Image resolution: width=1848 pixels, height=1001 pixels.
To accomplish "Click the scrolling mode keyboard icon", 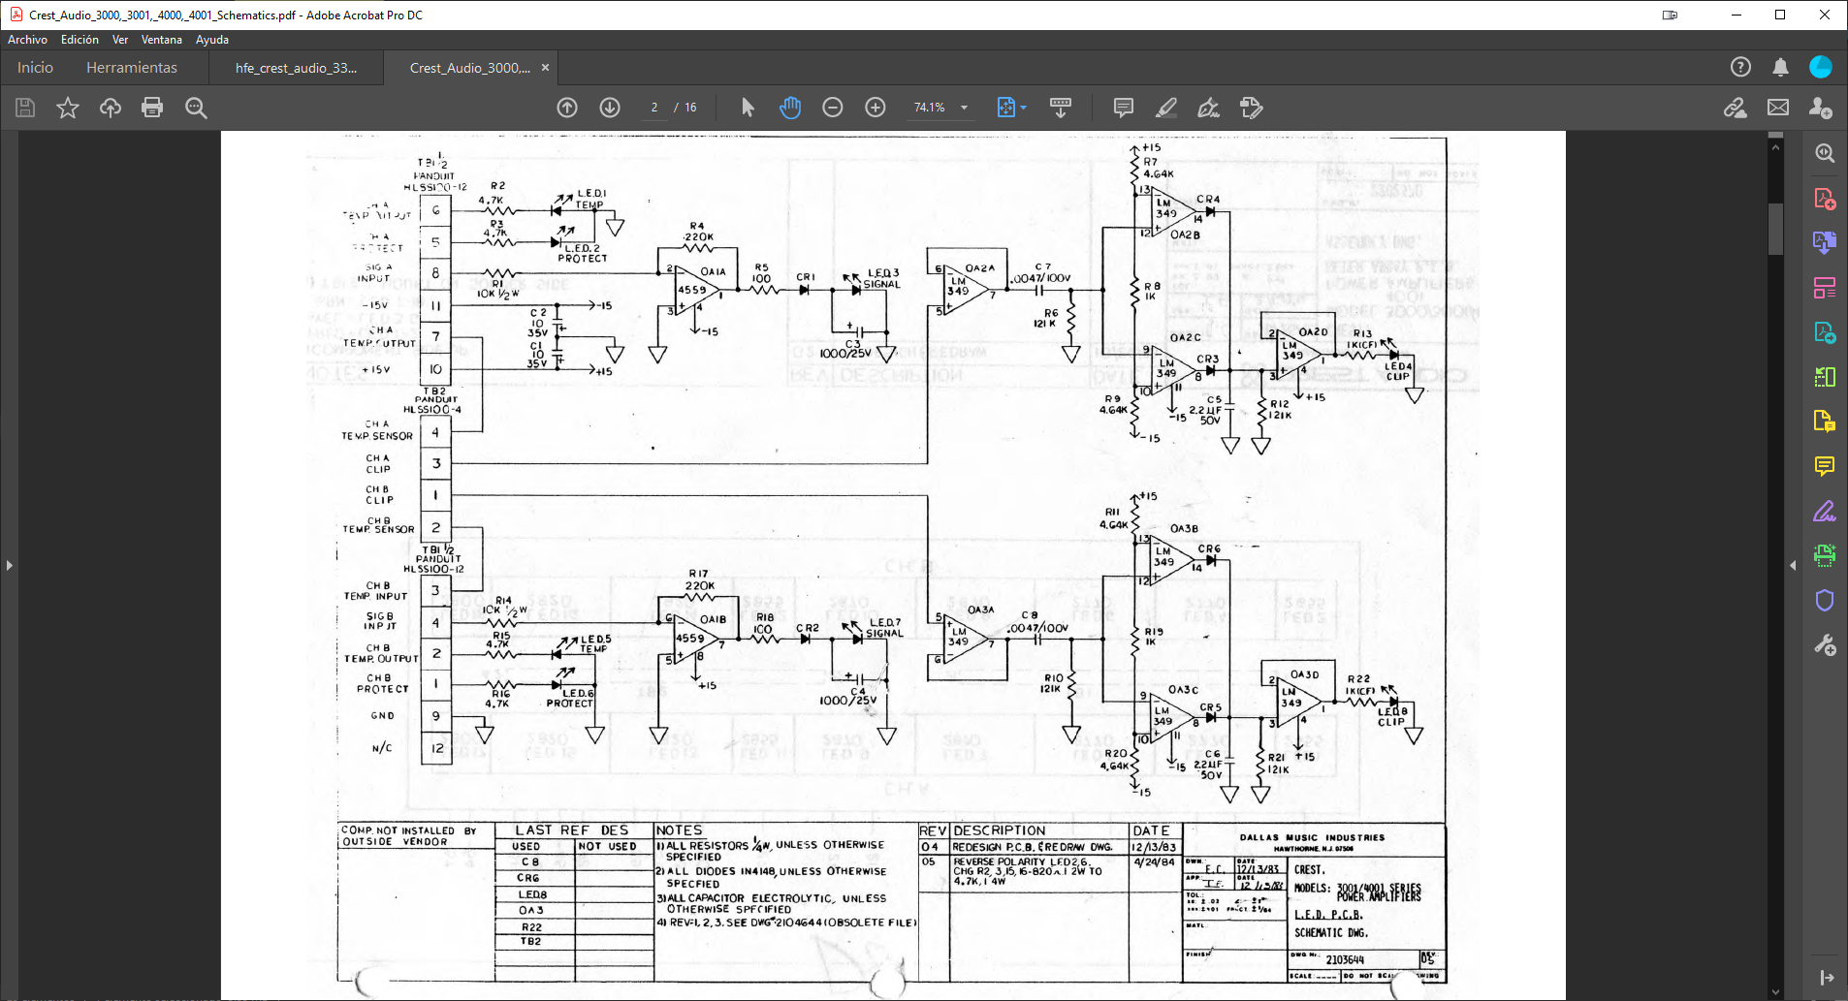I will [1061, 108].
